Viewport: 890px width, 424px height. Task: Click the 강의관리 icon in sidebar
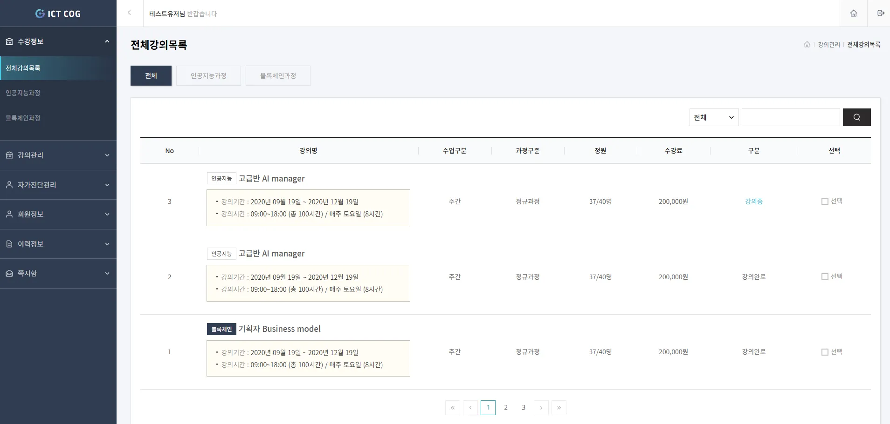click(9, 155)
